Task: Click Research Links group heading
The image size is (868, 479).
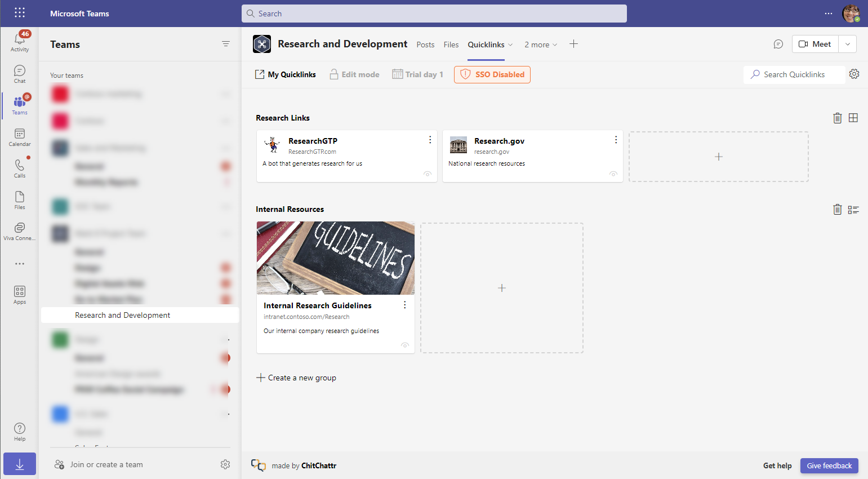Action: pos(283,118)
